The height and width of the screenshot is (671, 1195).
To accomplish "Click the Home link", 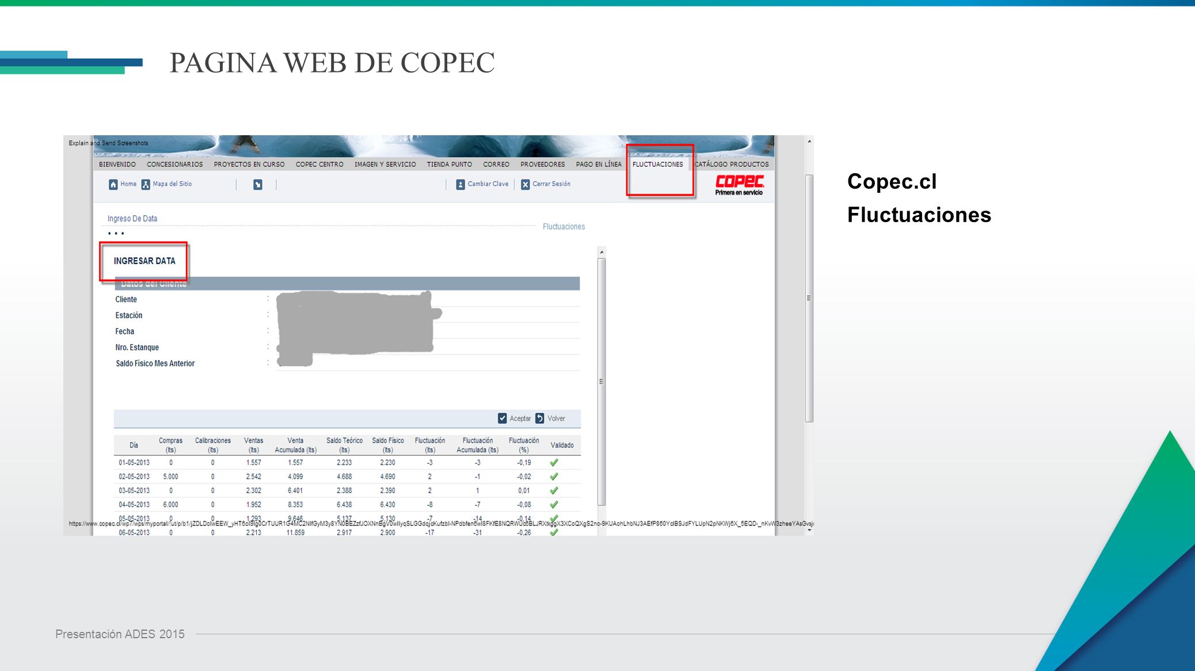I will pos(128,184).
